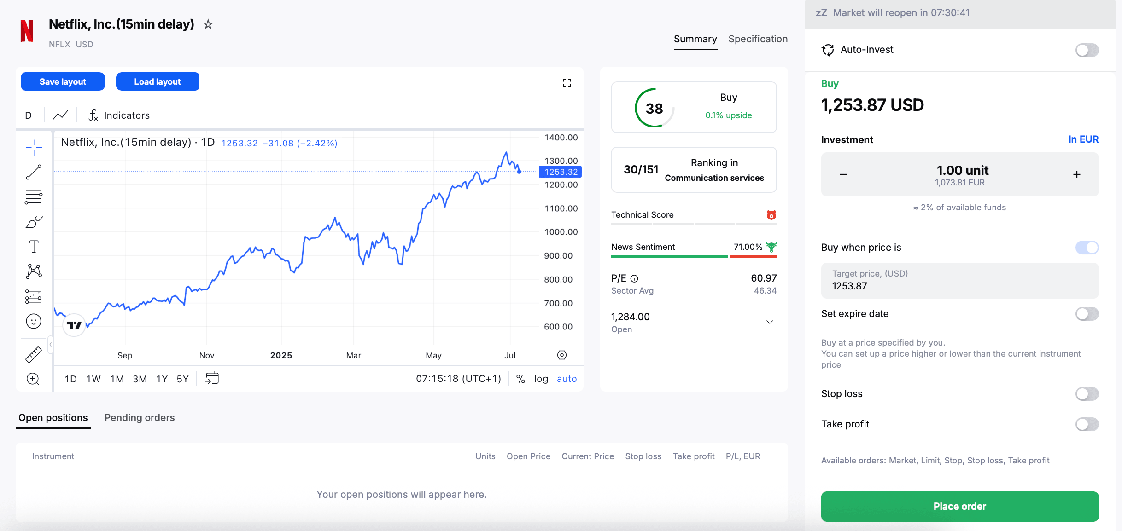
Task: Open the Pending orders tab
Action: pyautogui.click(x=139, y=418)
